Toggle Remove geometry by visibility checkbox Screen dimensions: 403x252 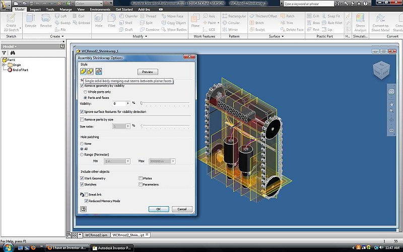(x=82, y=86)
